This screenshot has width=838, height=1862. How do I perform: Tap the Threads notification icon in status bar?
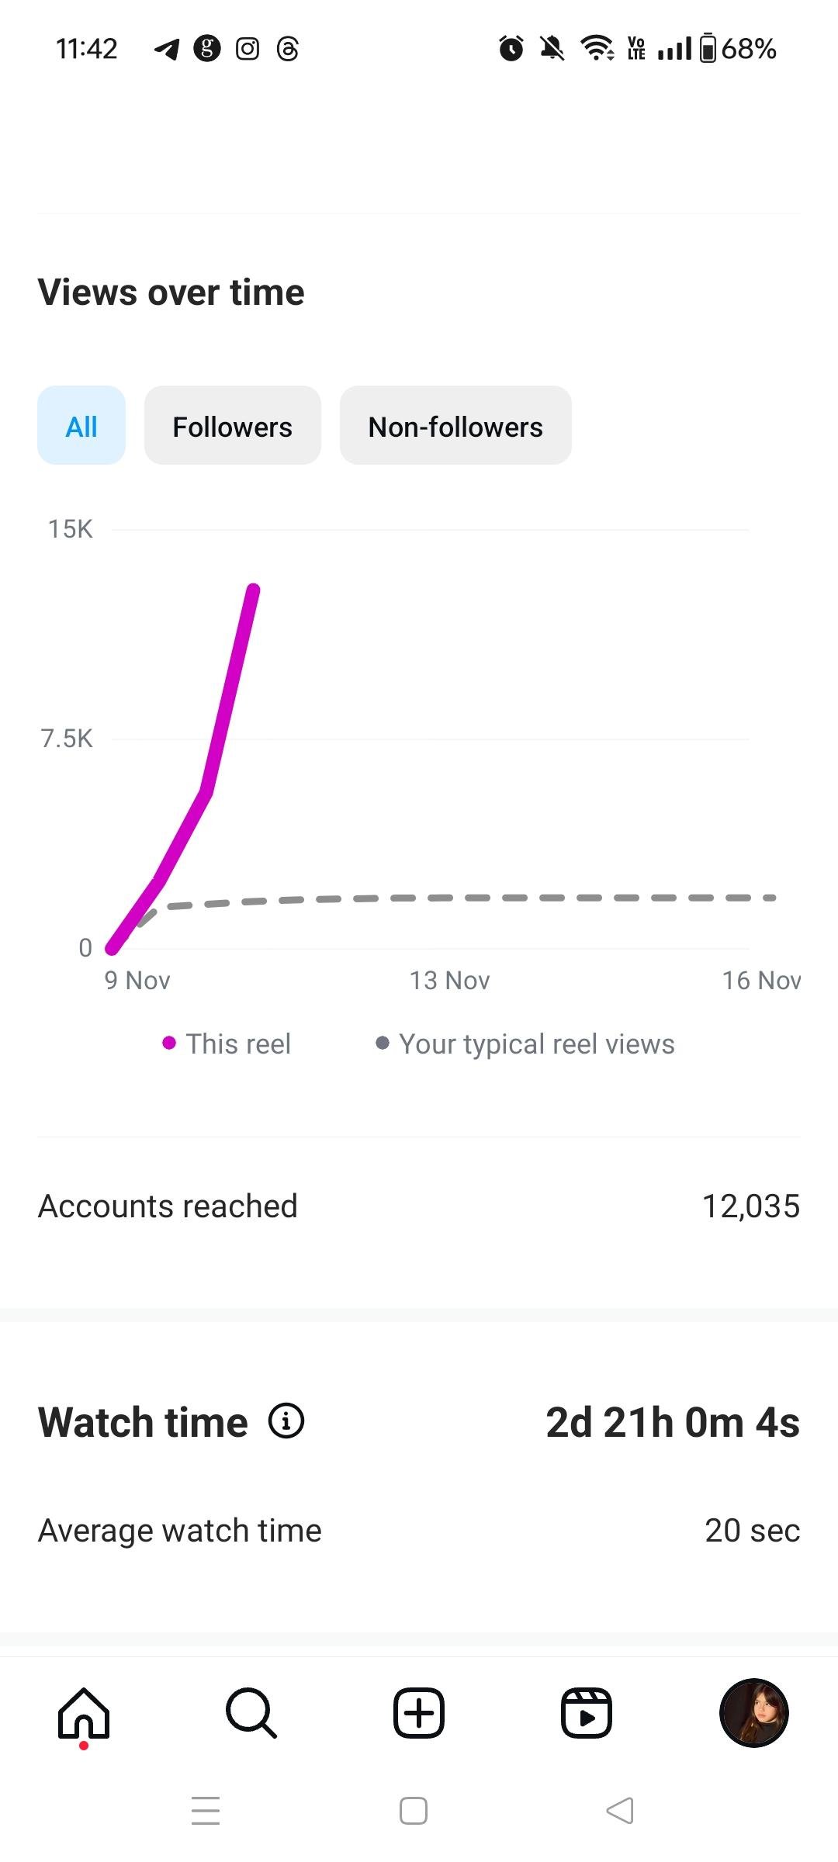tap(288, 49)
